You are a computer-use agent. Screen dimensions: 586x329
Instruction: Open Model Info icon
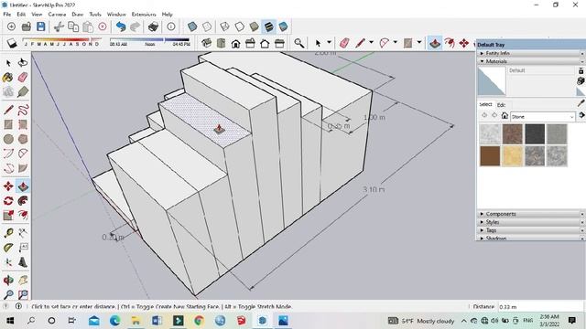tap(171, 27)
